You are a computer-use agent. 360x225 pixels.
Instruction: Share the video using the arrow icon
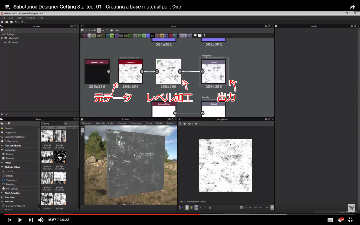coord(352,7)
